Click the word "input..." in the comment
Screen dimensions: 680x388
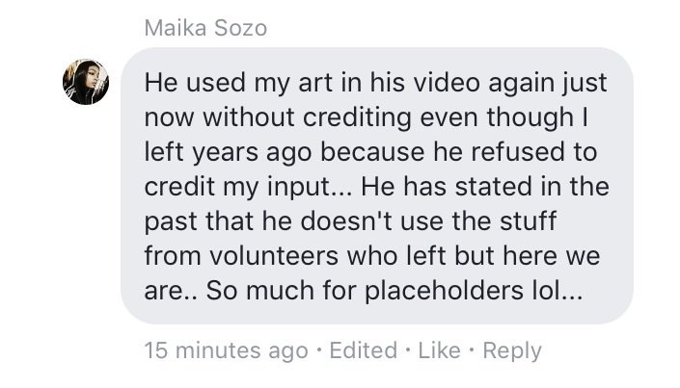(x=310, y=188)
